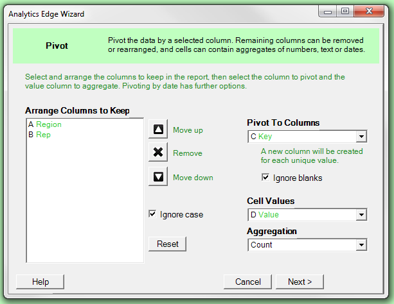The image size is (394, 304).
Task: Toggle the Ignore blanks checkbox
Action: pos(265,177)
